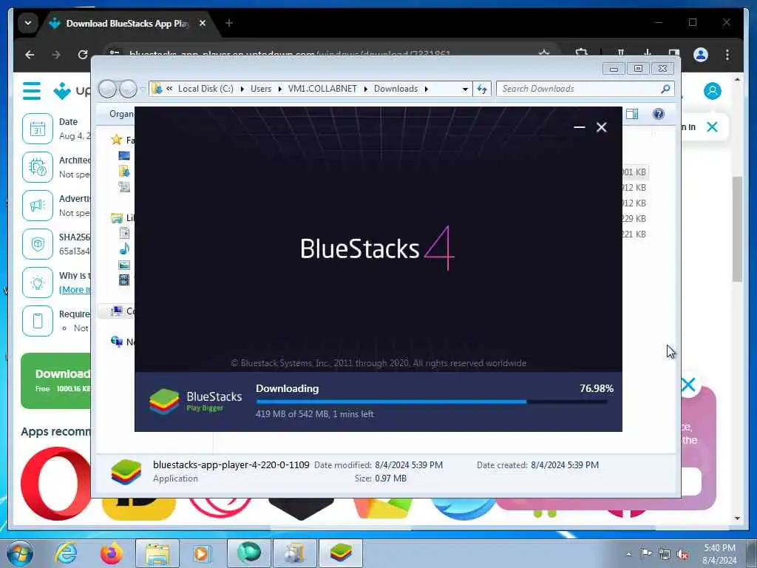Screen dimensions: 757x568
Task: Select the Download BlueStacks App Player tab
Action: pyautogui.click(x=126, y=23)
